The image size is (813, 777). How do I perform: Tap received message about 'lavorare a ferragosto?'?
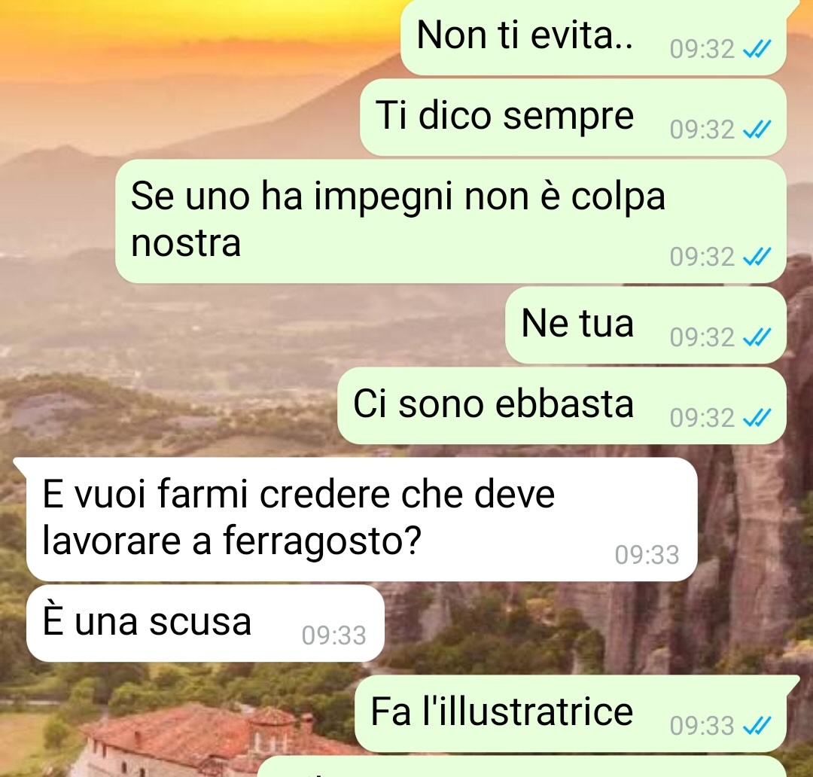pyautogui.click(x=361, y=520)
